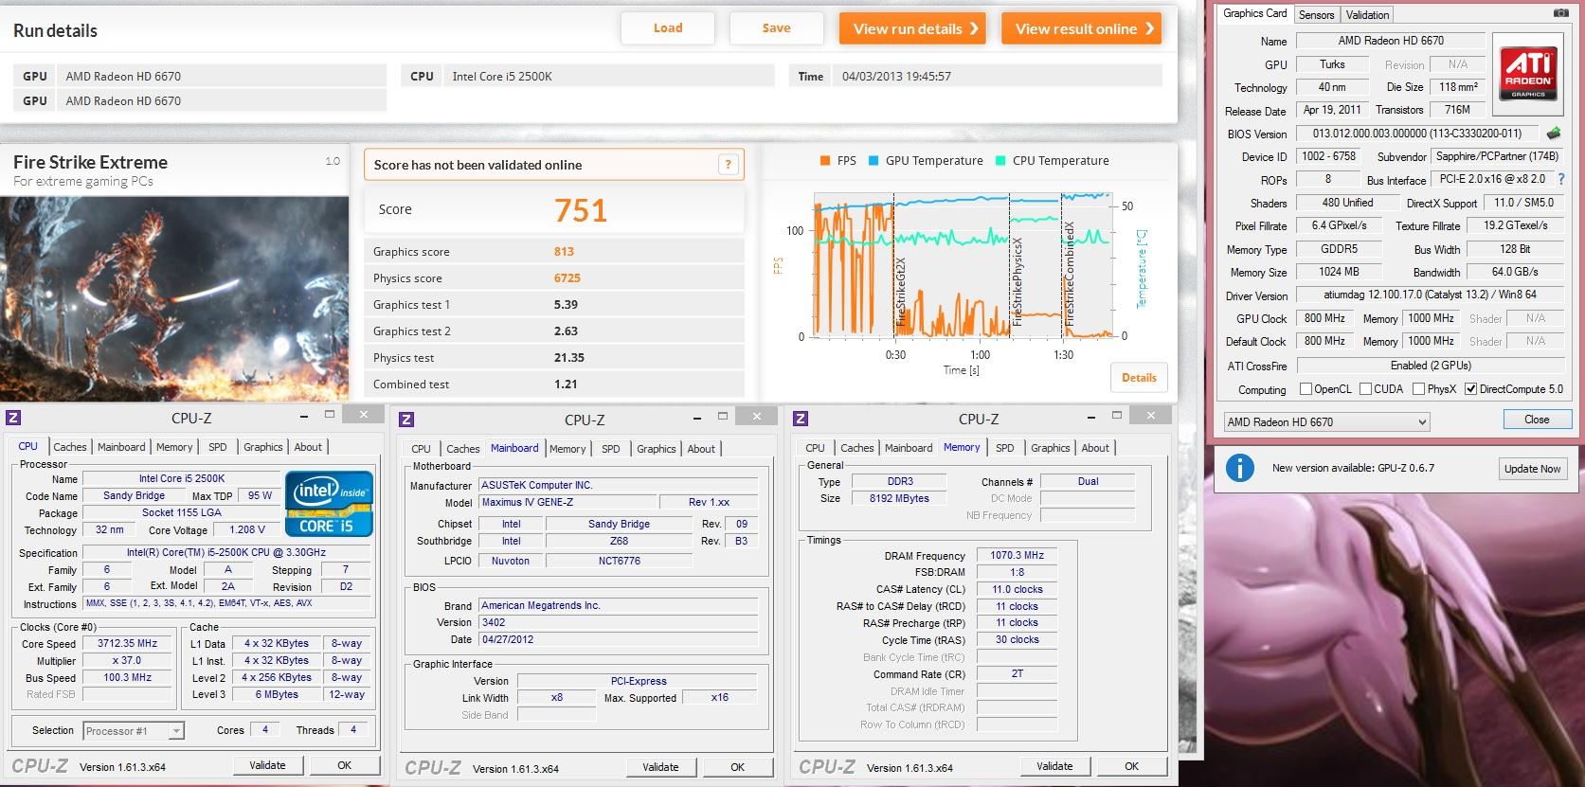Viewport: 1585px width, 787px height.
Task: Open About tab in the CPU-Z CPU window
Action: [x=308, y=447]
